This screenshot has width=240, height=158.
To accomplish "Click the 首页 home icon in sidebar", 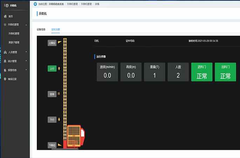I will point(5,17).
